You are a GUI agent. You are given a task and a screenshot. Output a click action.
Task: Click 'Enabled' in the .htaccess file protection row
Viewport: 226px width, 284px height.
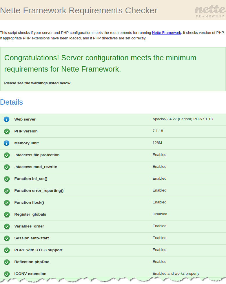tap(159, 155)
